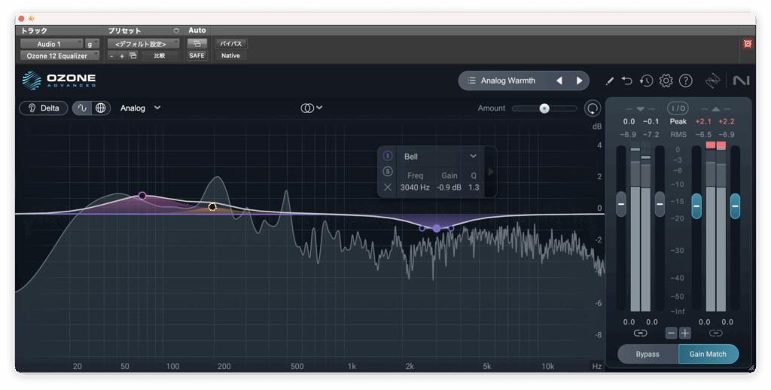Remove the band with the X icon
This screenshot has height=390, width=771.
[388, 187]
